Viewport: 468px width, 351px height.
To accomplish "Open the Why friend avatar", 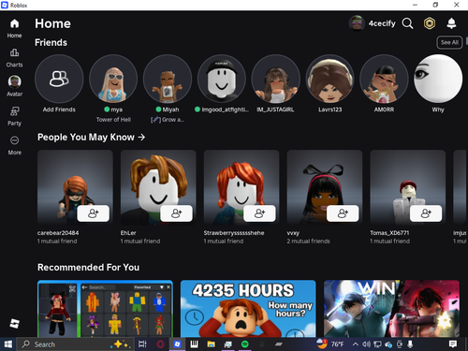I will pyautogui.click(x=438, y=79).
